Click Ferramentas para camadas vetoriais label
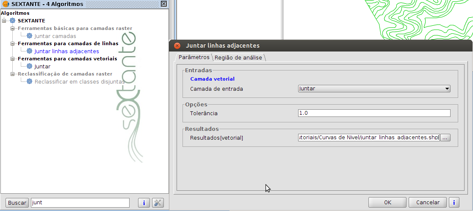Image resolution: width=473 pixels, height=211 pixels. pyautogui.click(x=68, y=59)
